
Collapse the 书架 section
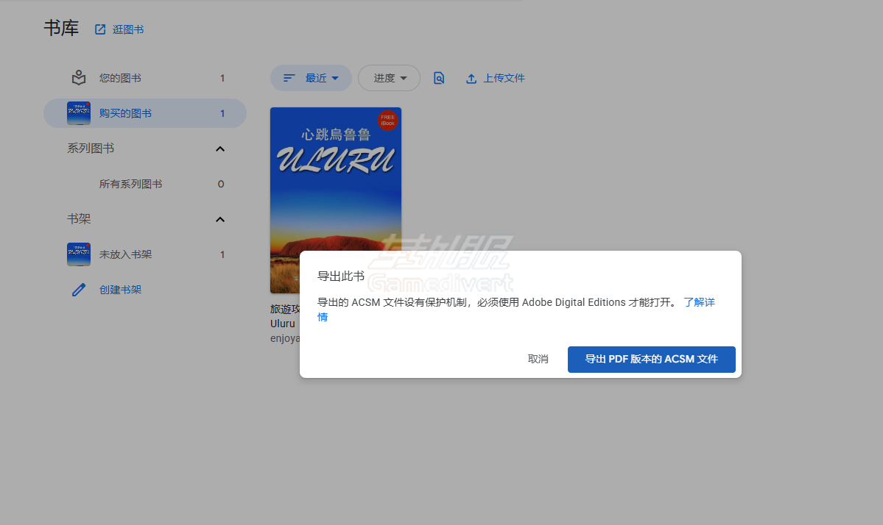(x=219, y=220)
